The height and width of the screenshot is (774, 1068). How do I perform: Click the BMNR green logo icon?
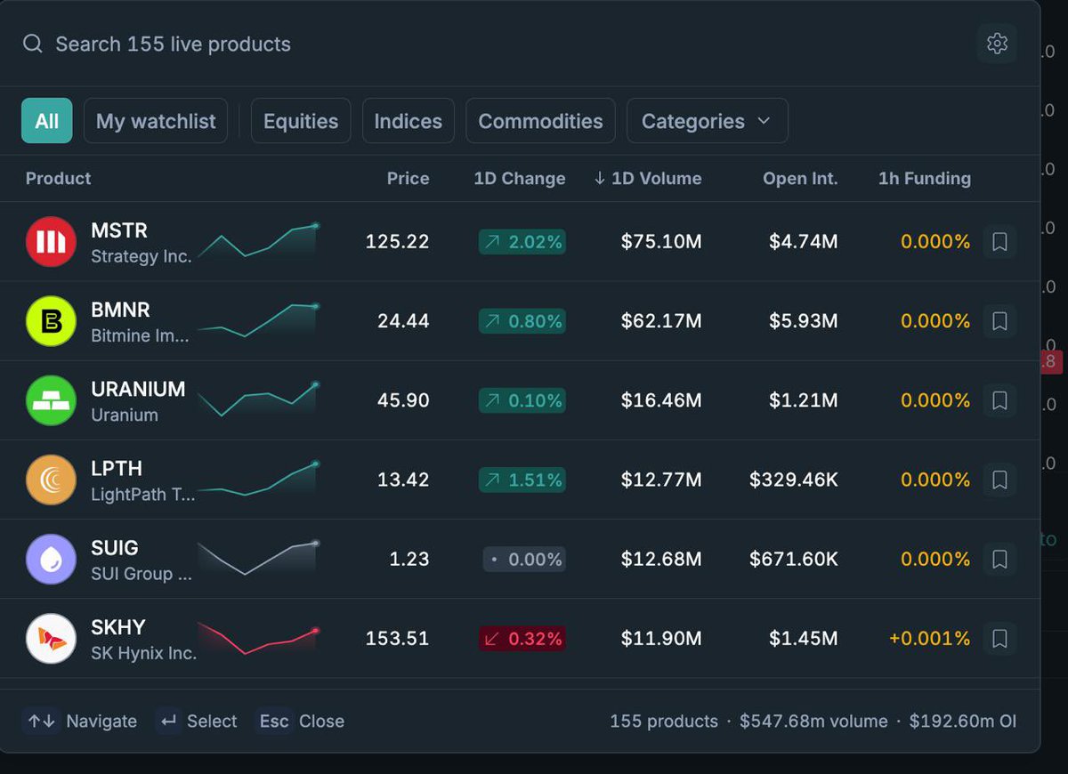click(51, 321)
